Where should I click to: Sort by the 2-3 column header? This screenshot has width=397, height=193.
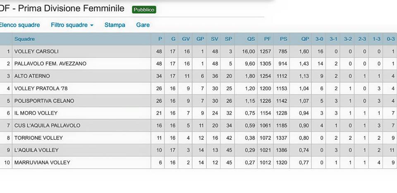point(362,39)
